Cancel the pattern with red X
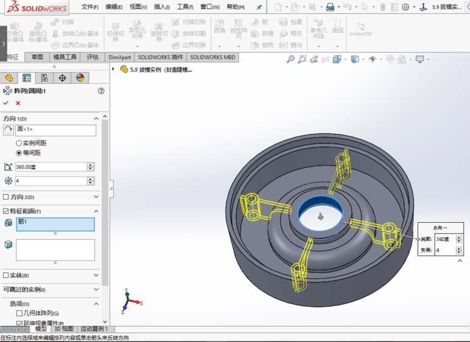The width and height of the screenshot is (470, 342). pyautogui.click(x=18, y=103)
